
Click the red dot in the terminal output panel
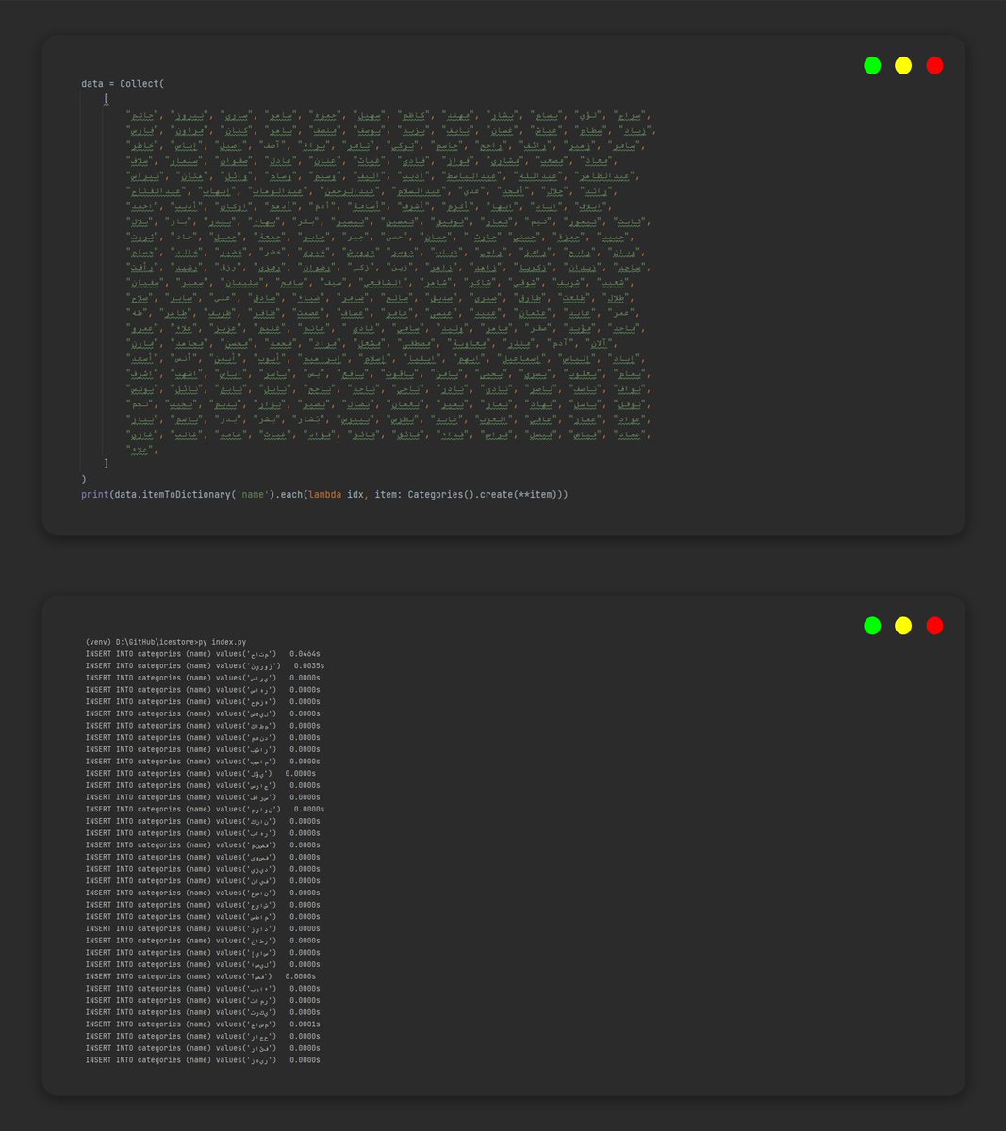click(x=934, y=625)
